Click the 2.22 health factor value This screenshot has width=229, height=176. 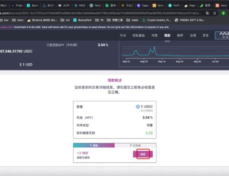pyautogui.click(x=149, y=133)
